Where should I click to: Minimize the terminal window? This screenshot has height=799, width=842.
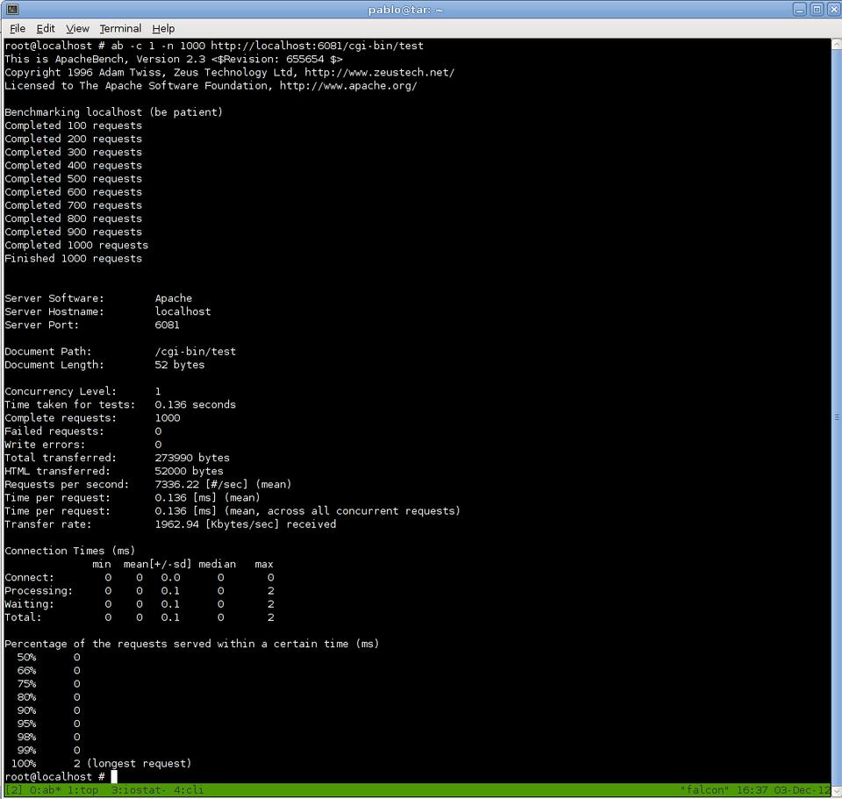[800, 9]
